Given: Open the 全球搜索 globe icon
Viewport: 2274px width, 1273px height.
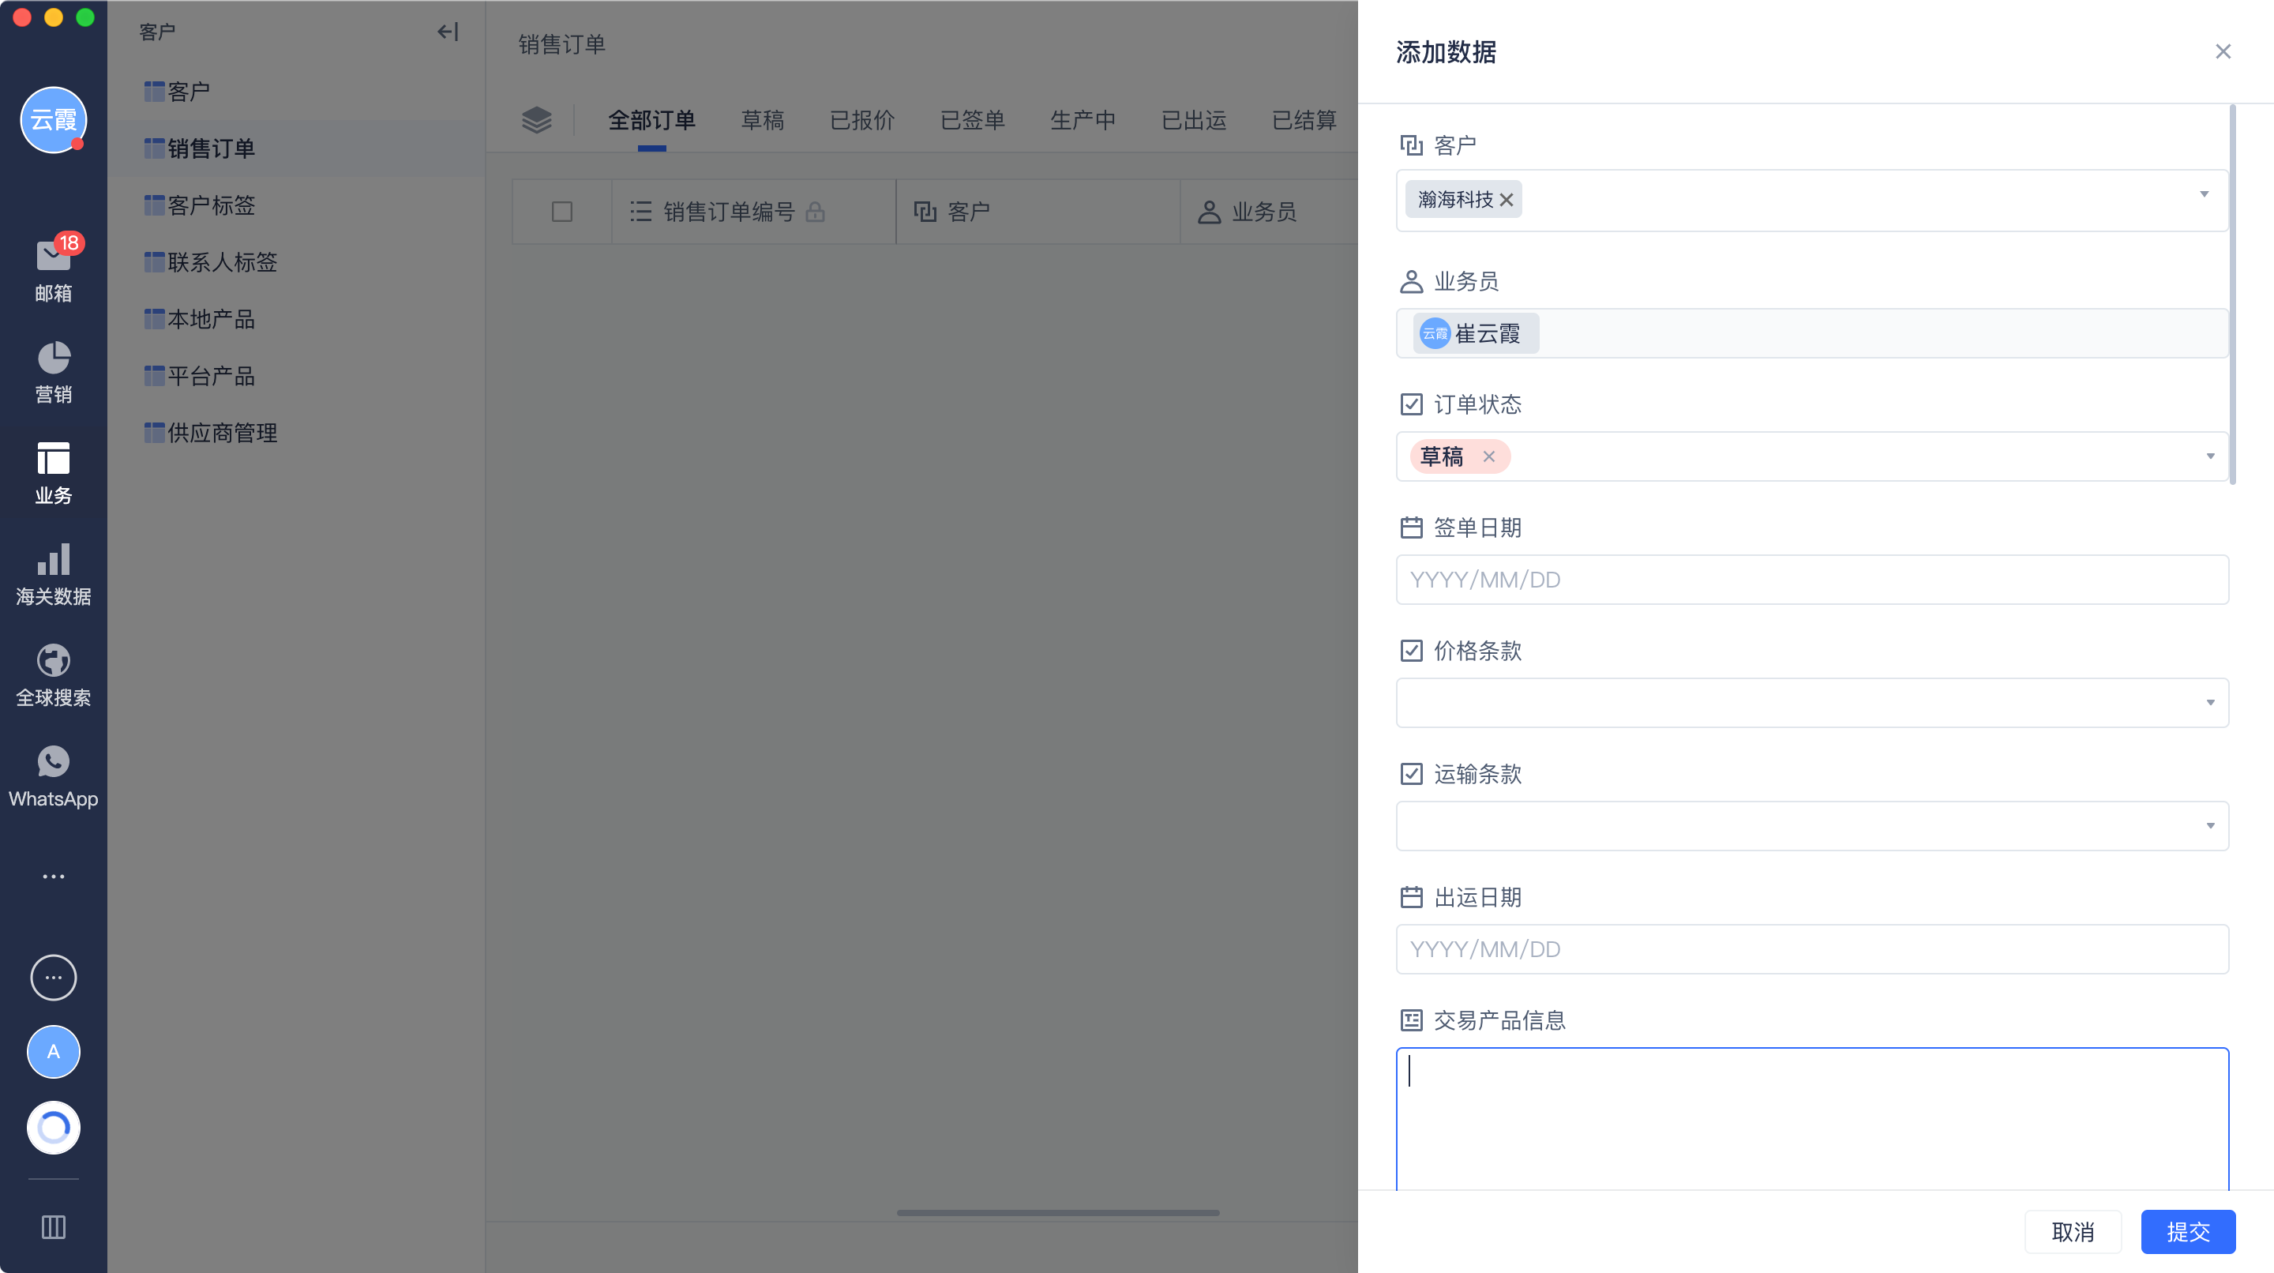Looking at the screenshot, I should tap(53, 661).
